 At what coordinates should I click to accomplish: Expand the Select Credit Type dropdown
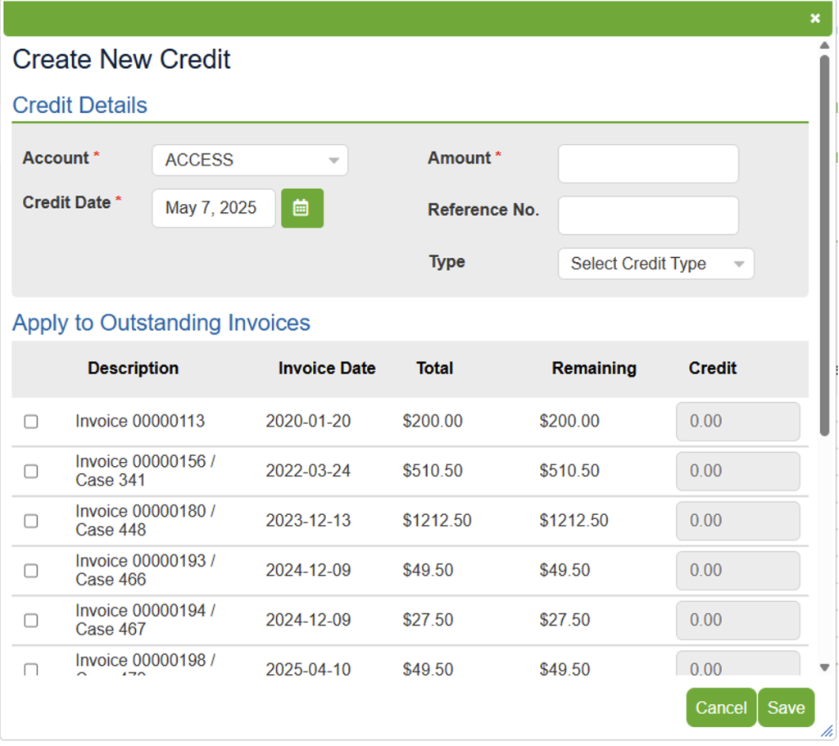655,264
